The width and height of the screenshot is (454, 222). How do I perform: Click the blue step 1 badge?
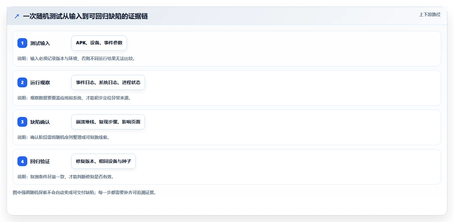22,43
